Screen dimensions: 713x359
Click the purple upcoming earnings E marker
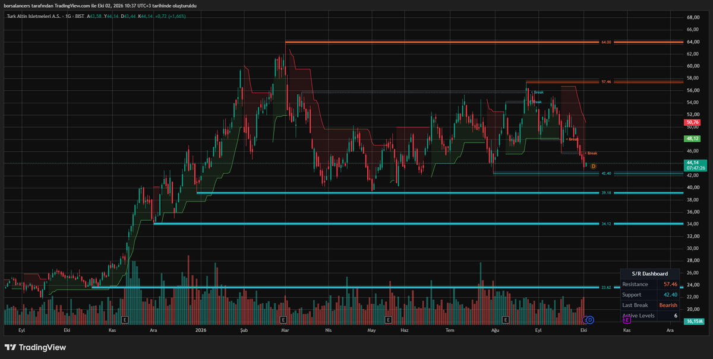tap(626, 319)
